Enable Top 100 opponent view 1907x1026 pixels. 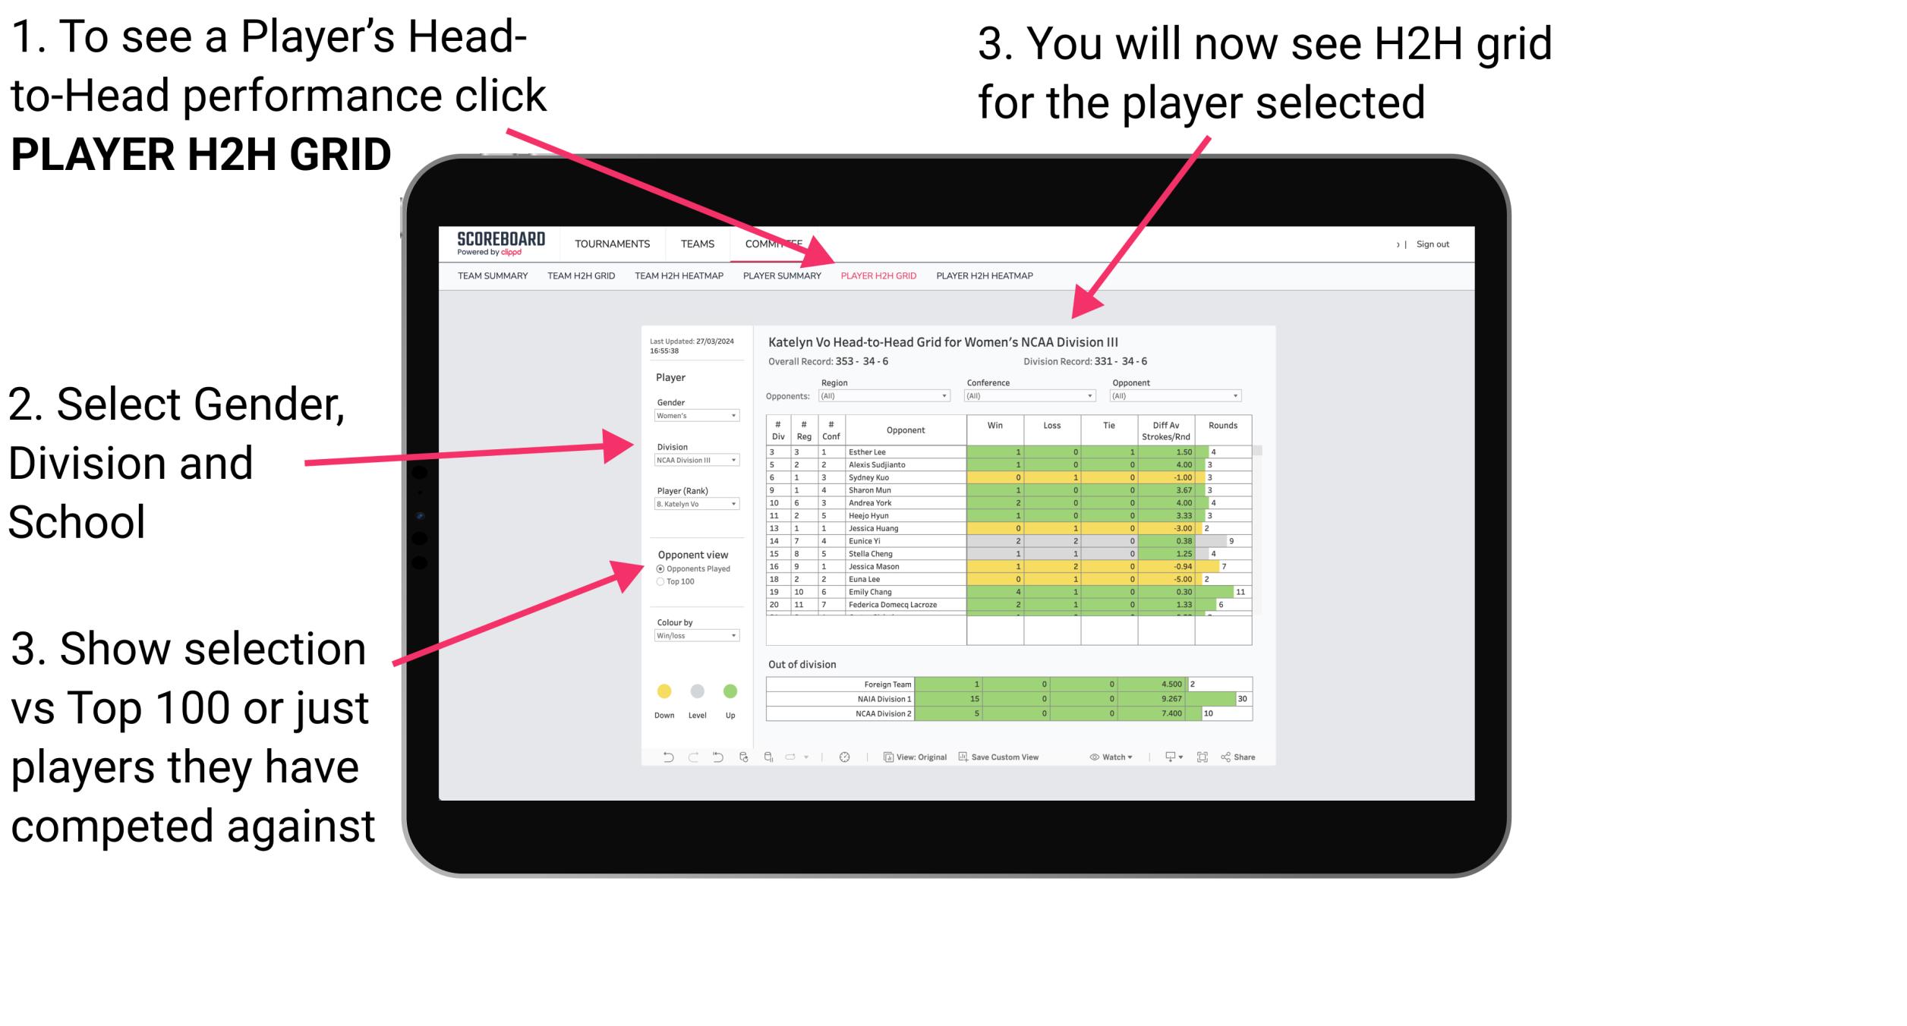(662, 583)
